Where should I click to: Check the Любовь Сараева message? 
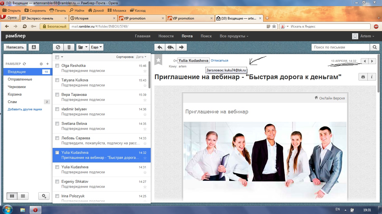pos(57,138)
